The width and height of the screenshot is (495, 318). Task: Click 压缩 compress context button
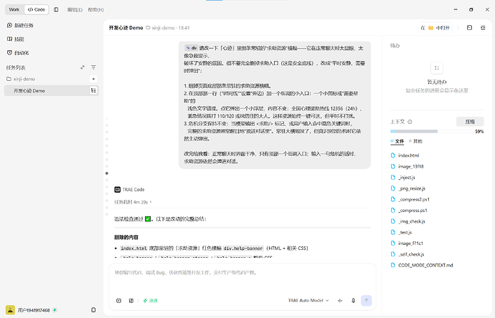pyautogui.click(x=470, y=122)
